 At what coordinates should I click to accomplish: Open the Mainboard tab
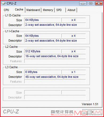tap(33, 10)
